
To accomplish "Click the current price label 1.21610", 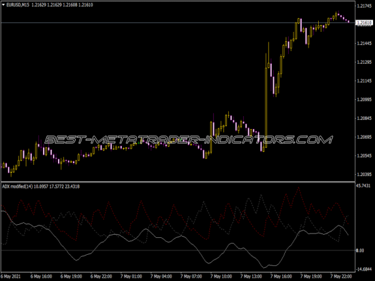I will pos(364,23).
